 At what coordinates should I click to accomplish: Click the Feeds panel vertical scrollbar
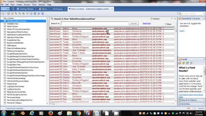[x=204, y=79]
